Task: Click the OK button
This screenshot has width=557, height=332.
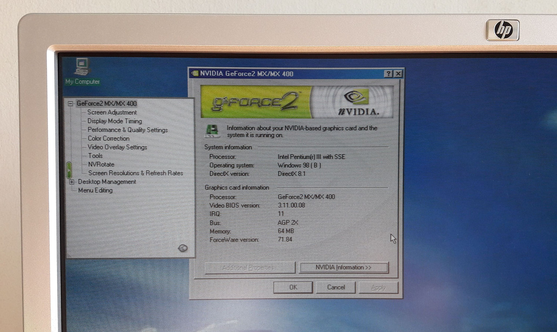Action: coord(293,287)
